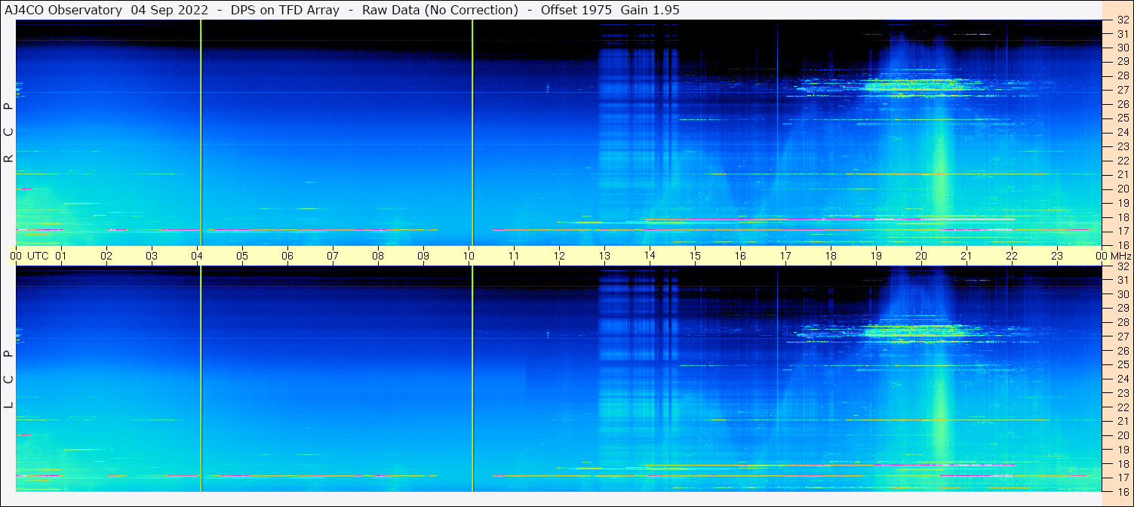Click LCP vertical marker line near 10 UTC

(x=472, y=379)
